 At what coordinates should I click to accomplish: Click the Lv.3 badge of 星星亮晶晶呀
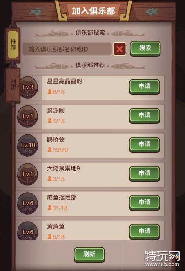(x=28, y=87)
